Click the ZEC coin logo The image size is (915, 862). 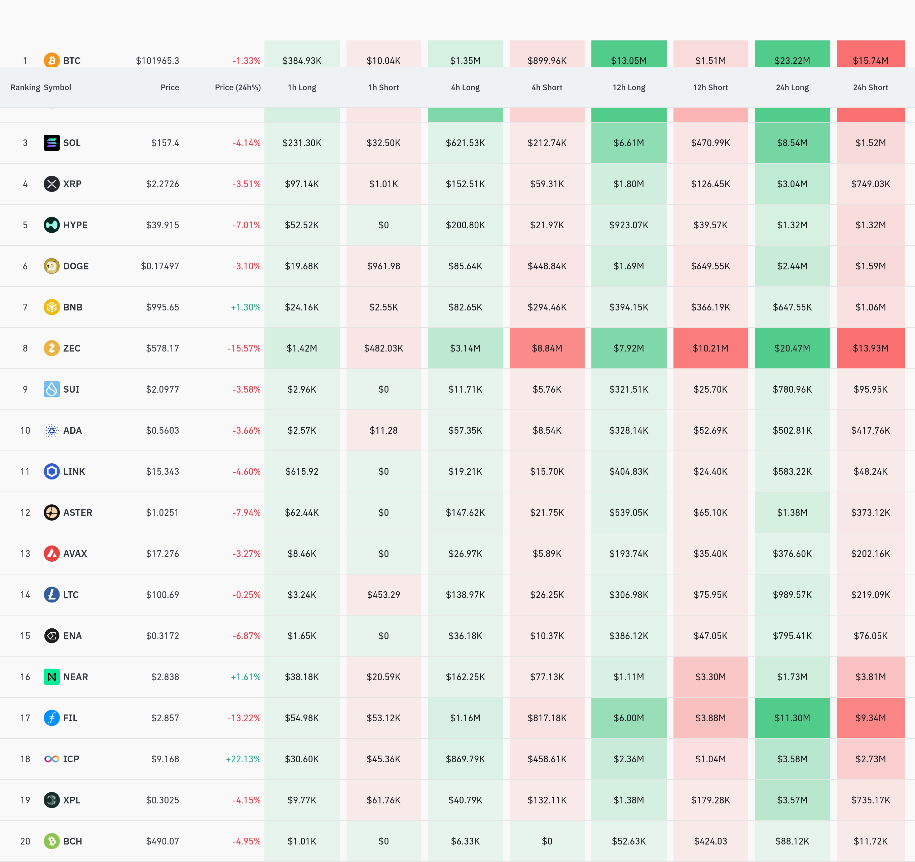(x=51, y=348)
